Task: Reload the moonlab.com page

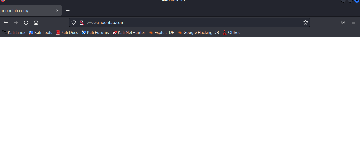Action: coord(26,22)
